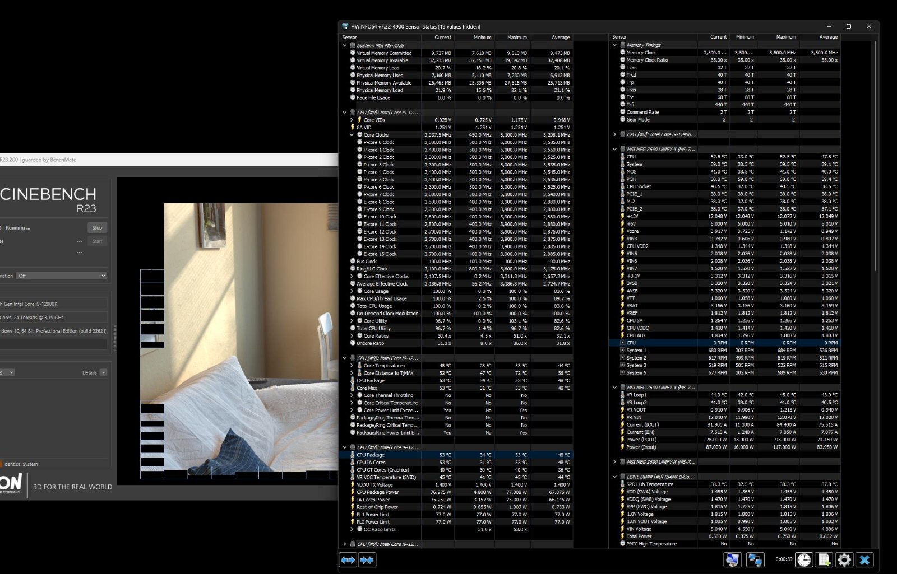Viewport: 897px width, 574px height.
Task: Select the highlighted CPU 0 RPM fan row
Action: (x=725, y=343)
